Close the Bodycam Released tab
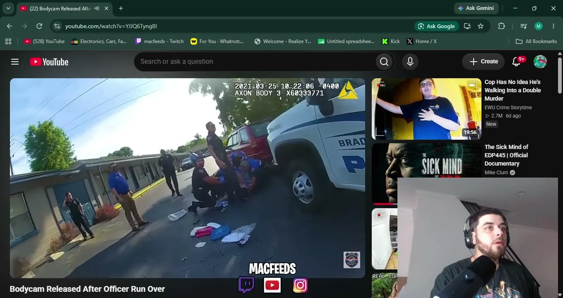Viewport: 563px width, 298px height. (106, 8)
